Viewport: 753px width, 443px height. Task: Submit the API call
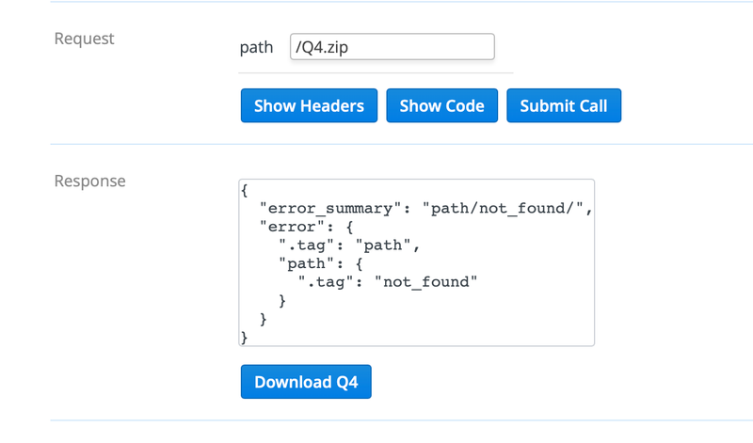click(x=564, y=105)
